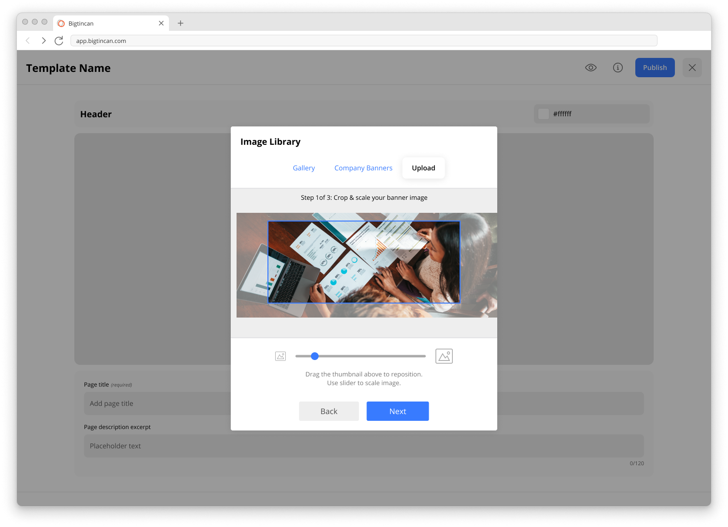The image size is (728, 527).
Task: Click the small image scale-down icon
Action: point(280,356)
